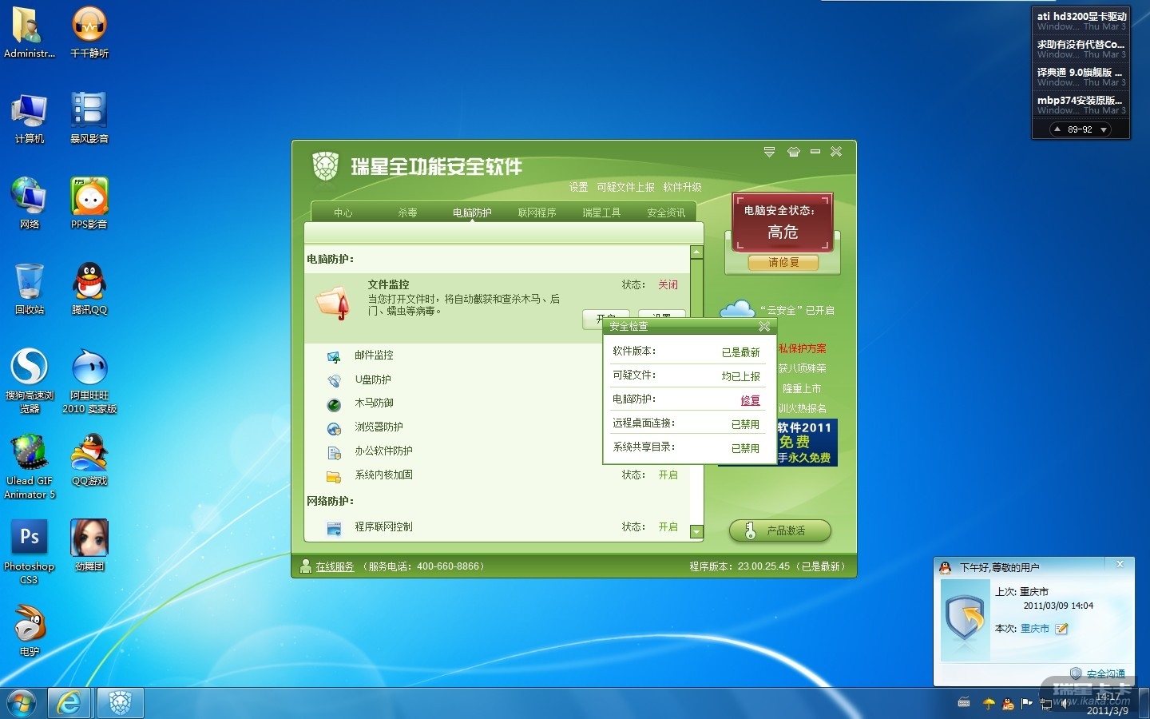The image size is (1150, 719).
Task: Click 开启 status of 程序联网控制
Action: (668, 526)
